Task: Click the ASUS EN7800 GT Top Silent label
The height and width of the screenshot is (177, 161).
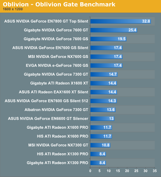Action: (x=46, y=21)
